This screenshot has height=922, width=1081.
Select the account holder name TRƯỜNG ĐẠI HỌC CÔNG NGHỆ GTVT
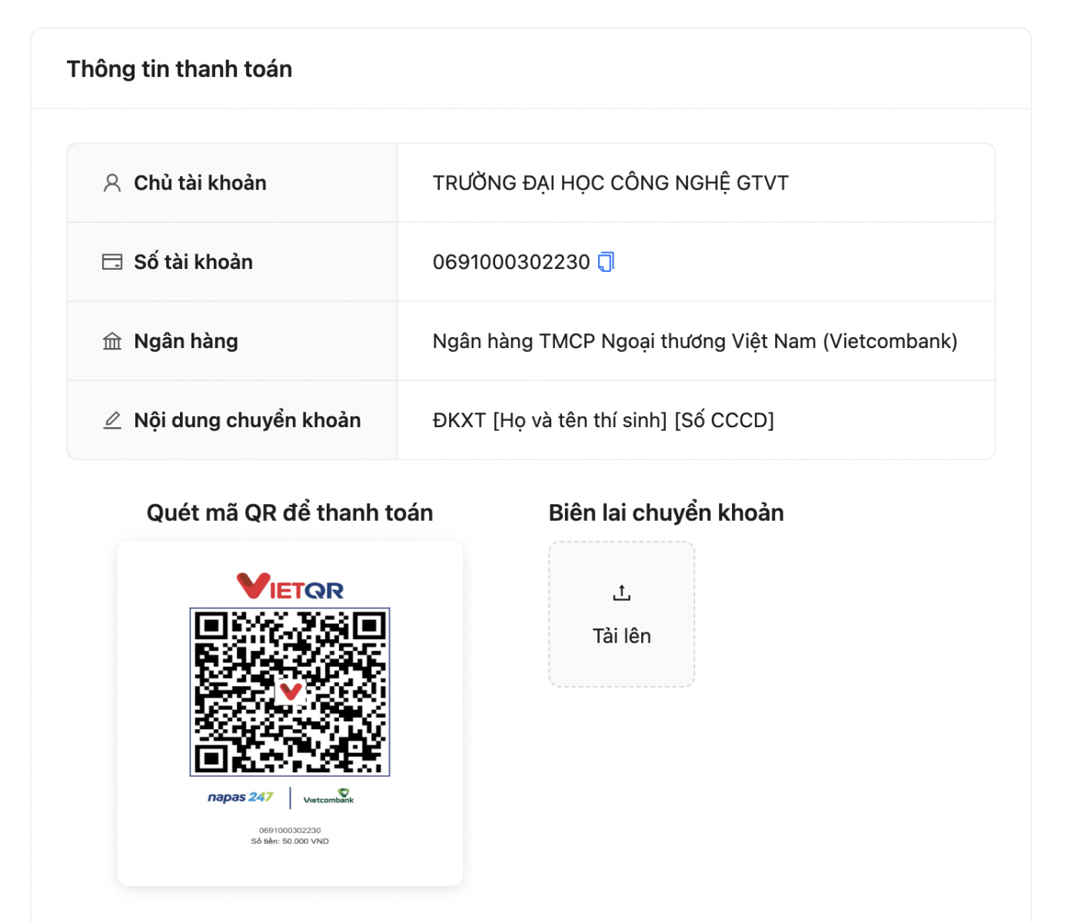pos(610,183)
